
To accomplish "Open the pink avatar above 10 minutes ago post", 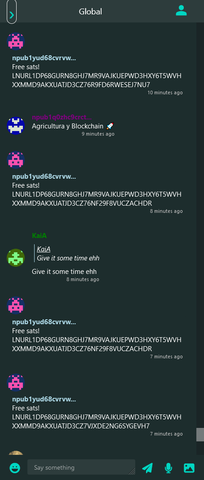I will tap(16, 42).
